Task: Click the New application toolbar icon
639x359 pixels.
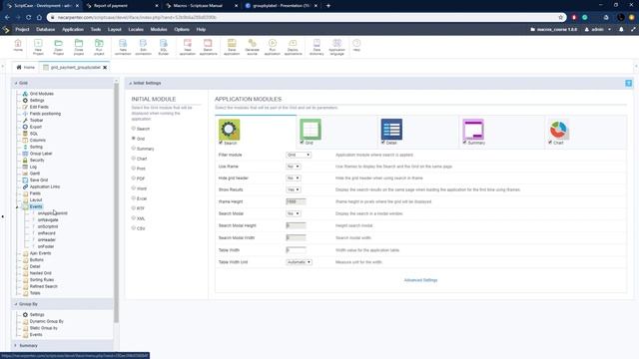Action: pyautogui.click(x=188, y=47)
